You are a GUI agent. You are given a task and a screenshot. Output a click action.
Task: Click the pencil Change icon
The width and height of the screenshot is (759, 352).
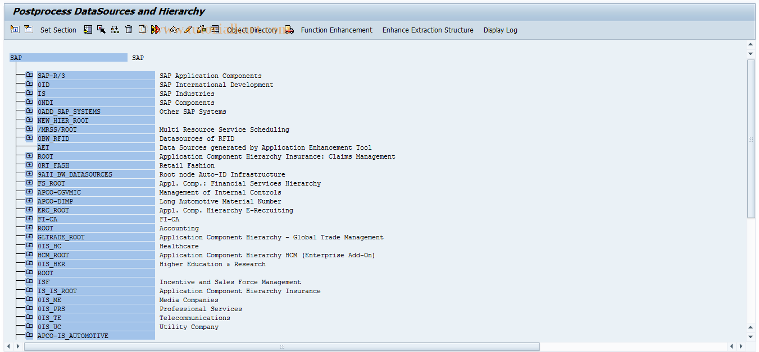click(188, 30)
